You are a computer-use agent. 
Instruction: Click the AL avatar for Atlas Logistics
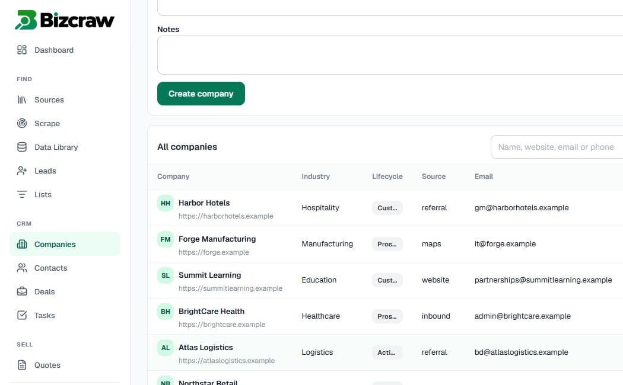[x=166, y=348]
